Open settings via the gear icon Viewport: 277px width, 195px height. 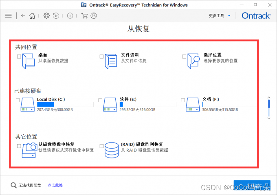pos(46,16)
